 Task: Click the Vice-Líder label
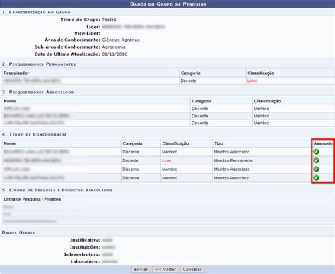87,33
